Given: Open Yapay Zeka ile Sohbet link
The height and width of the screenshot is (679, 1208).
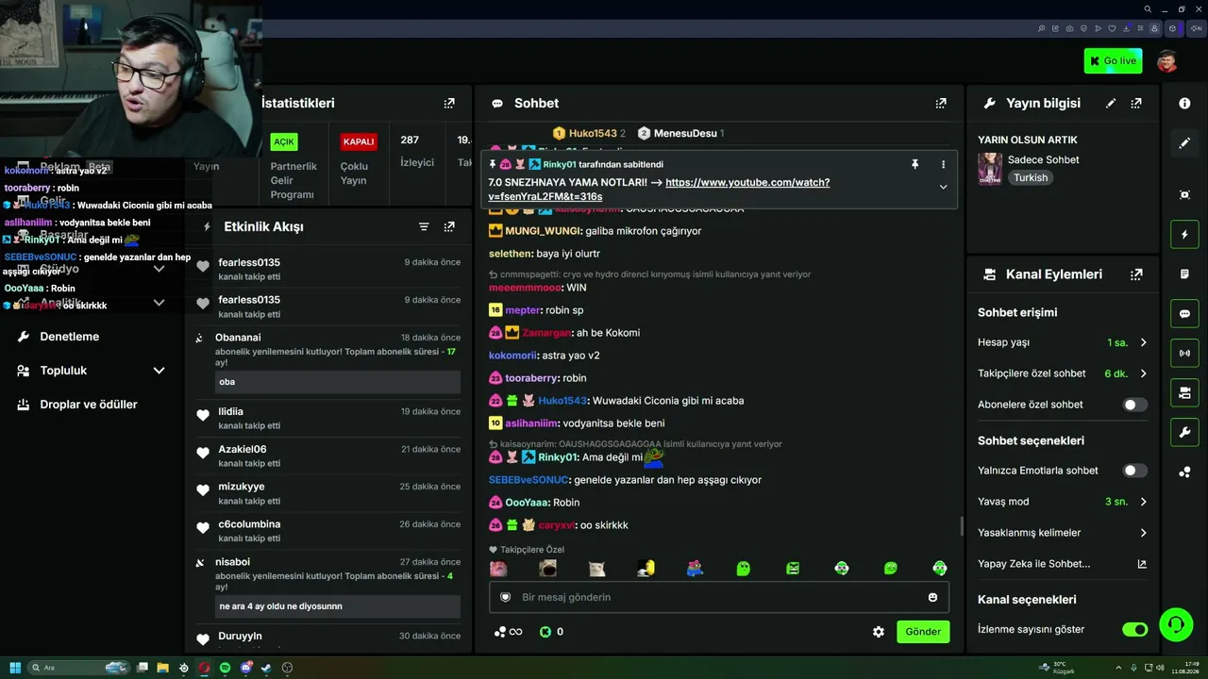Looking at the screenshot, I should point(1063,564).
